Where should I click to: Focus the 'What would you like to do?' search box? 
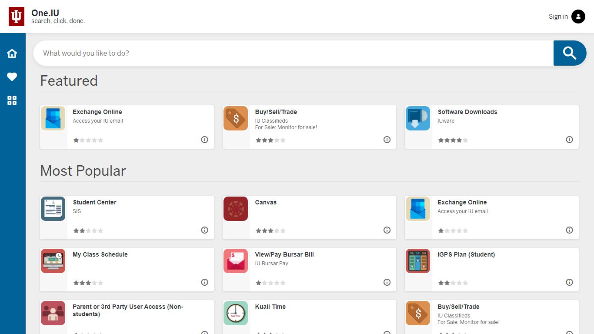[x=294, y=53]
